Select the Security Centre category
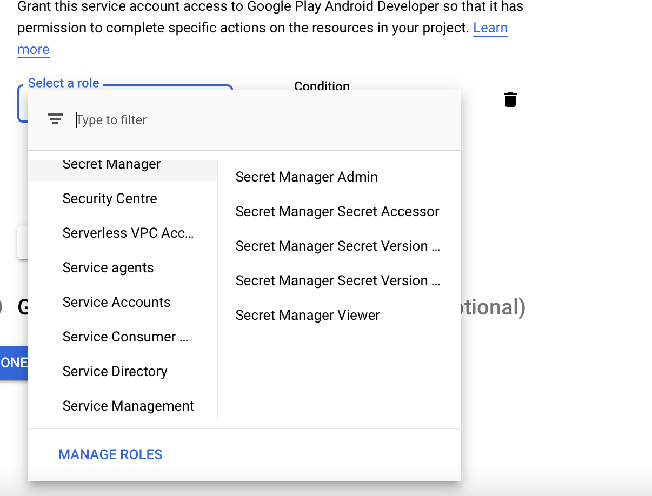The image size is (652, 496). point(110,198)
